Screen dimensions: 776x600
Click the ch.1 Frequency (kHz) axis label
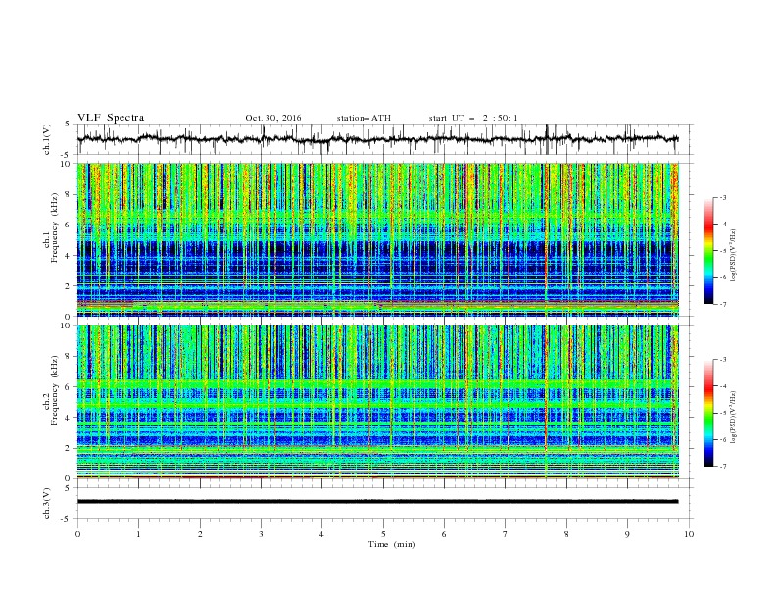pos(51,228)
